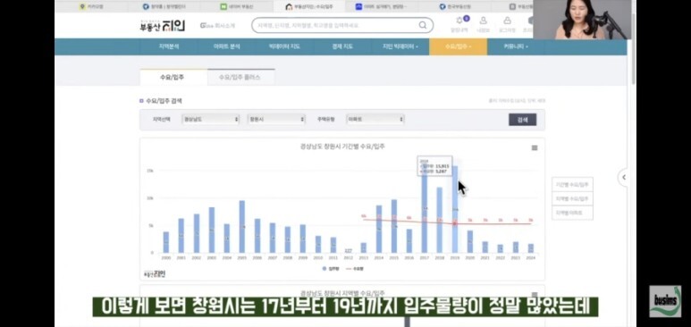
Task: Open the 경상남도 province dropdown
Action: [x=211, y=119]
